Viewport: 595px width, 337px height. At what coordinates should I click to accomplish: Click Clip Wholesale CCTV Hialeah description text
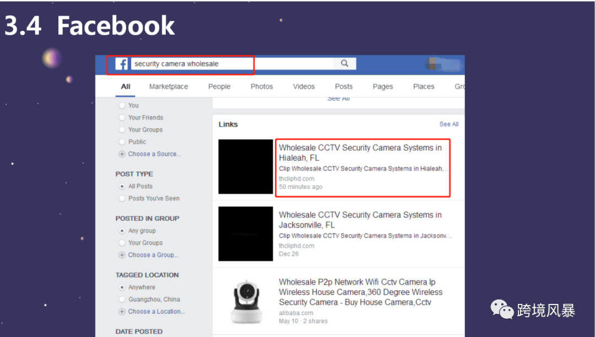(x=364, y=168)
